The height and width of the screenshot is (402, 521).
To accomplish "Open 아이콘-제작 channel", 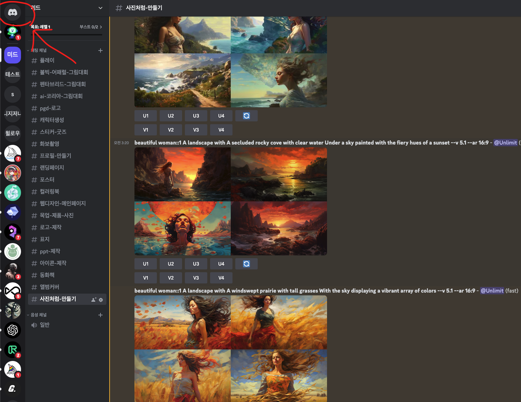I will coord(67,263).
